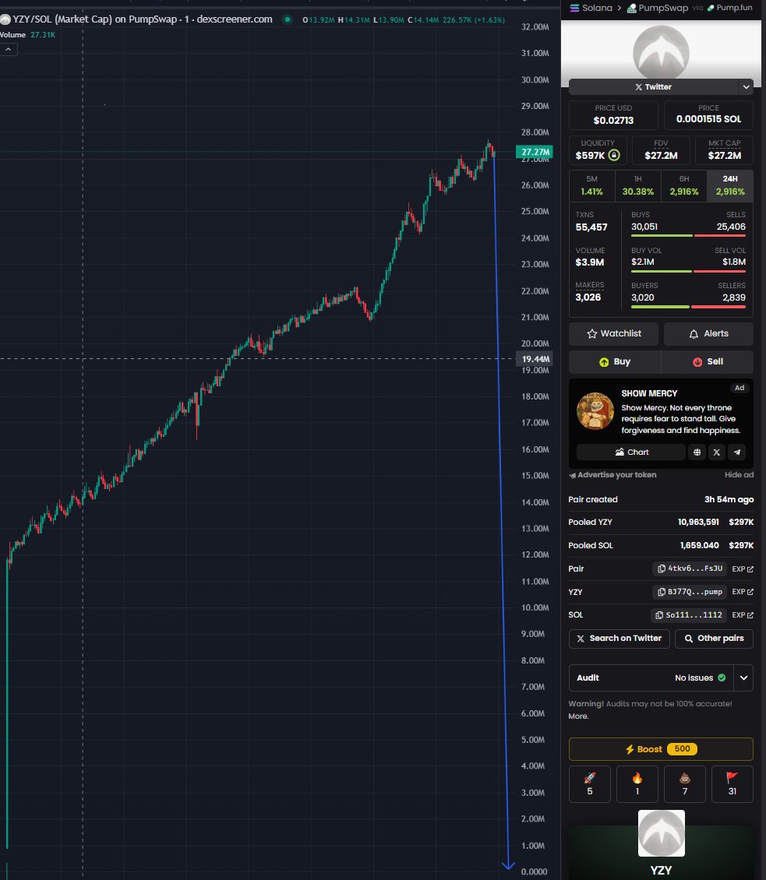Click the Audit No issues row
The image size is (766, 880).
coord(651,678)
